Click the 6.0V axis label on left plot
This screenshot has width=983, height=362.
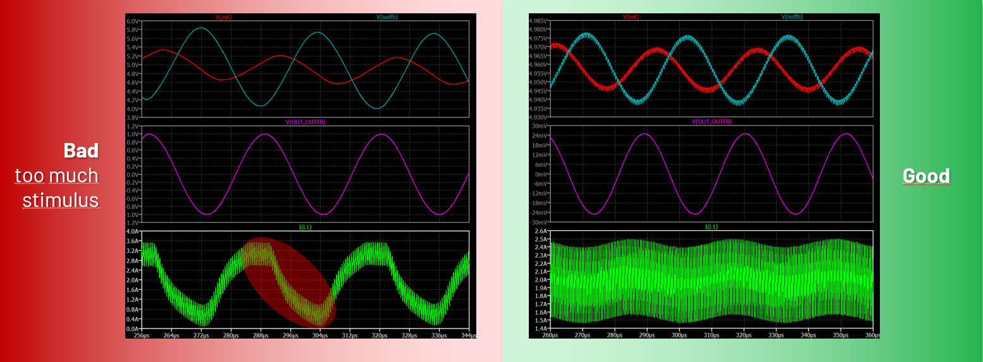pos(132,22)
